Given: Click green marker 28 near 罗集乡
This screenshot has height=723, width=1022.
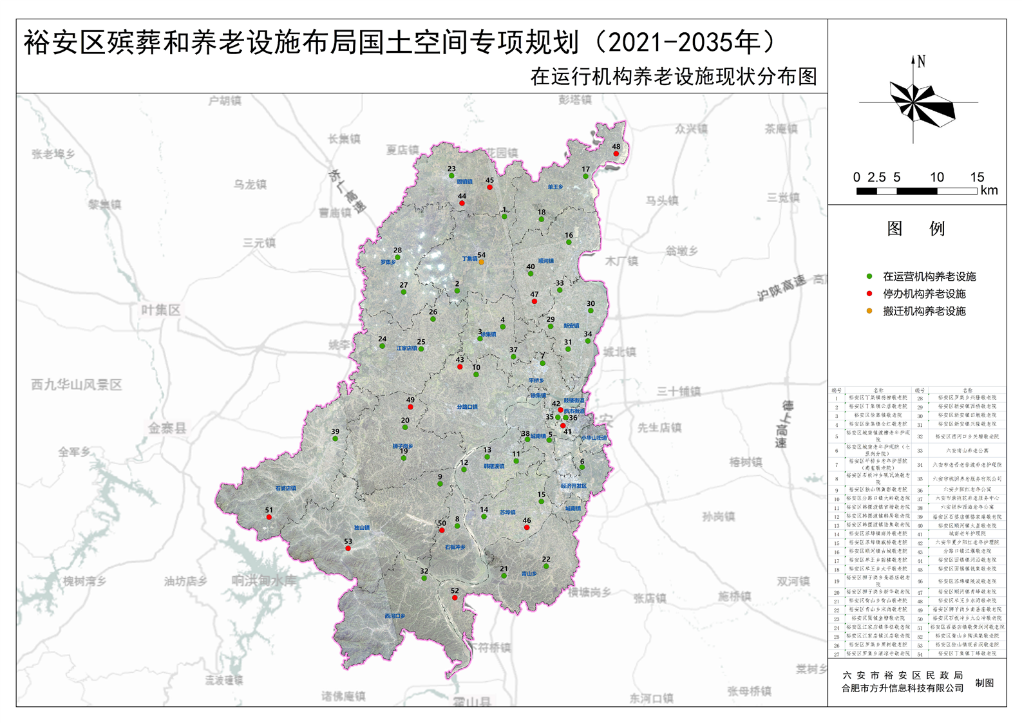Looking at the screenshot, I should [397, 257].
